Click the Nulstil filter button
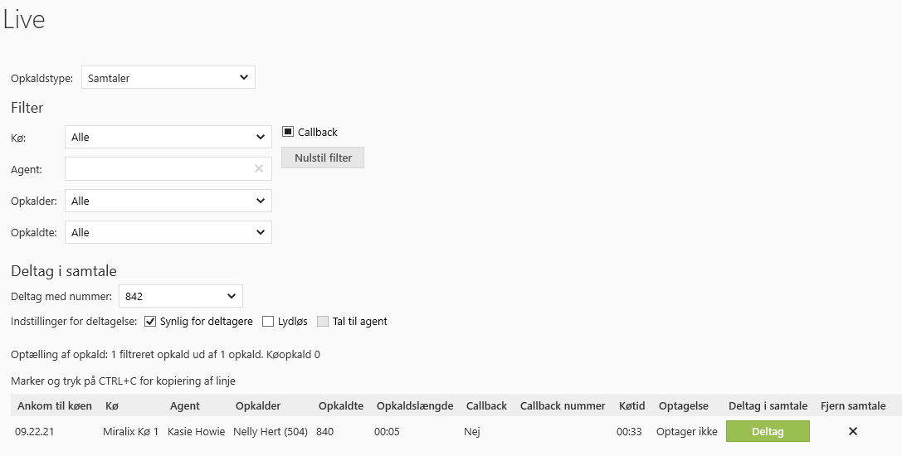The image size is (902, 456). (323, 158)
